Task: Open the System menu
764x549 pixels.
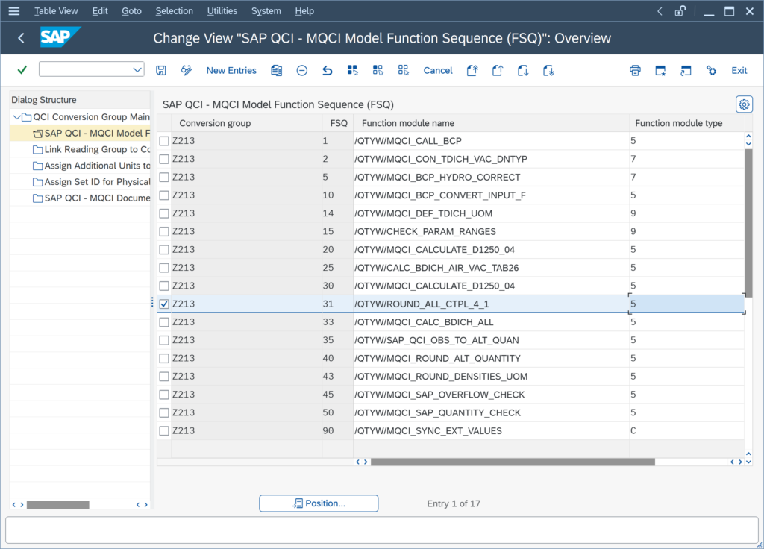Action: (x=266, y=10)
